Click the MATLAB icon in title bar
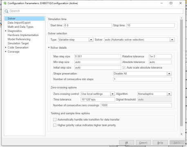 (x=5, y=3)
